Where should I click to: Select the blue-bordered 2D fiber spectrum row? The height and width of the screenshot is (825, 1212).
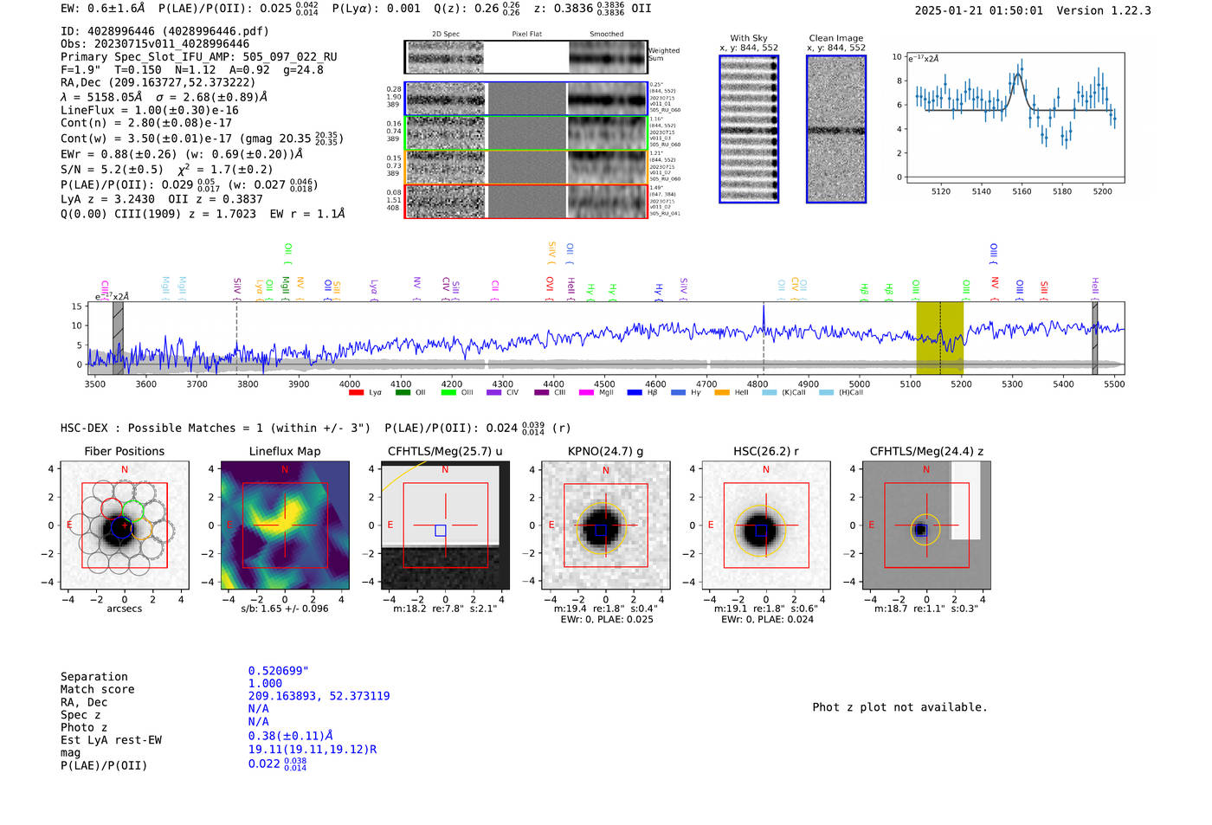click(x=525, y=99)
